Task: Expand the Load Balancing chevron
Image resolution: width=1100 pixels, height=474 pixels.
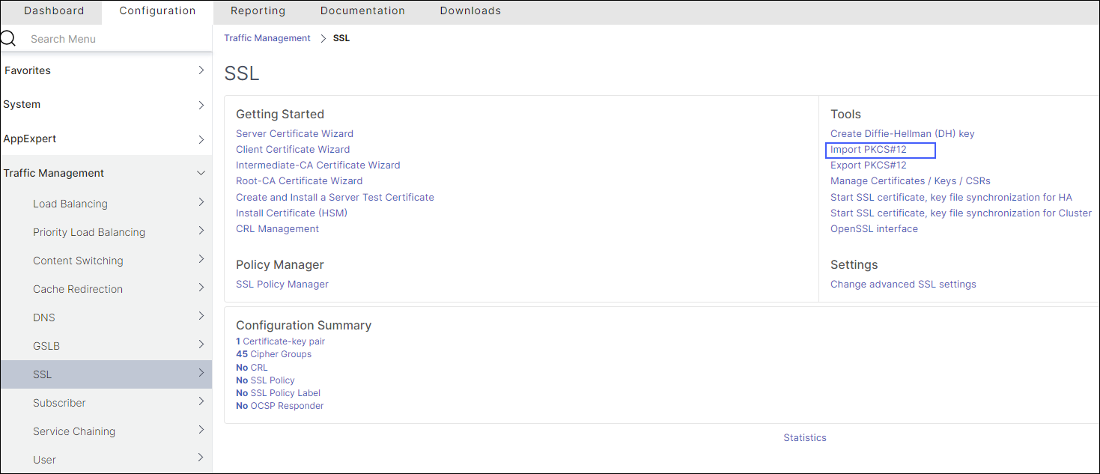Action: click(201, 202)
